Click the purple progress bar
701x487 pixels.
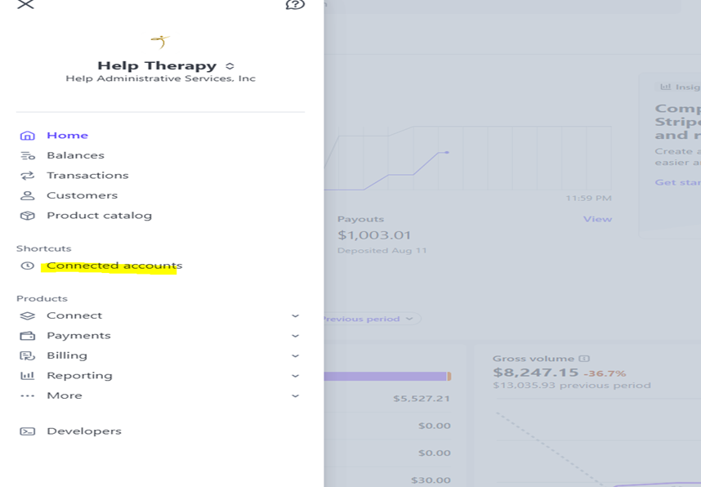387,377
